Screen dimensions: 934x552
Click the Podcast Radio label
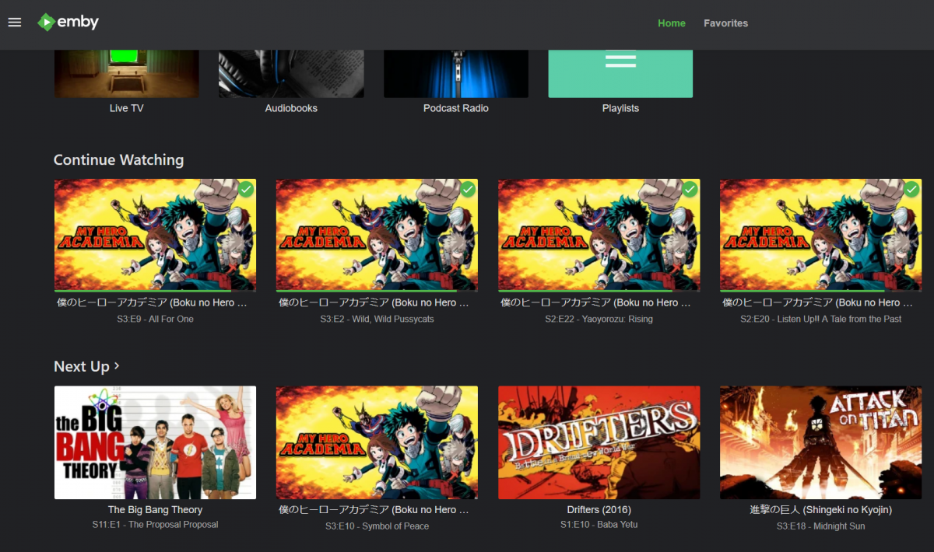pos(456,109)
